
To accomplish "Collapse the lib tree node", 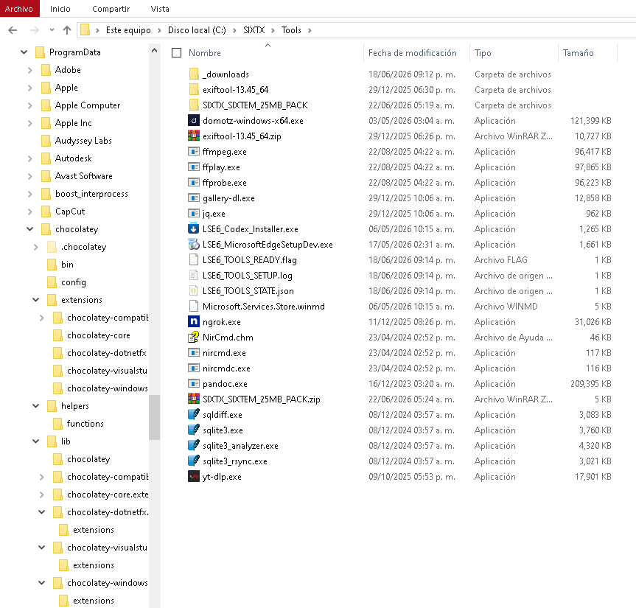I will click(x=35, y=441).
